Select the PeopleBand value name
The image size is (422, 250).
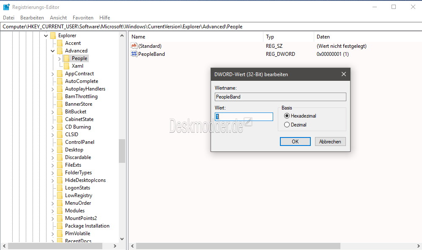coord(151,54)
